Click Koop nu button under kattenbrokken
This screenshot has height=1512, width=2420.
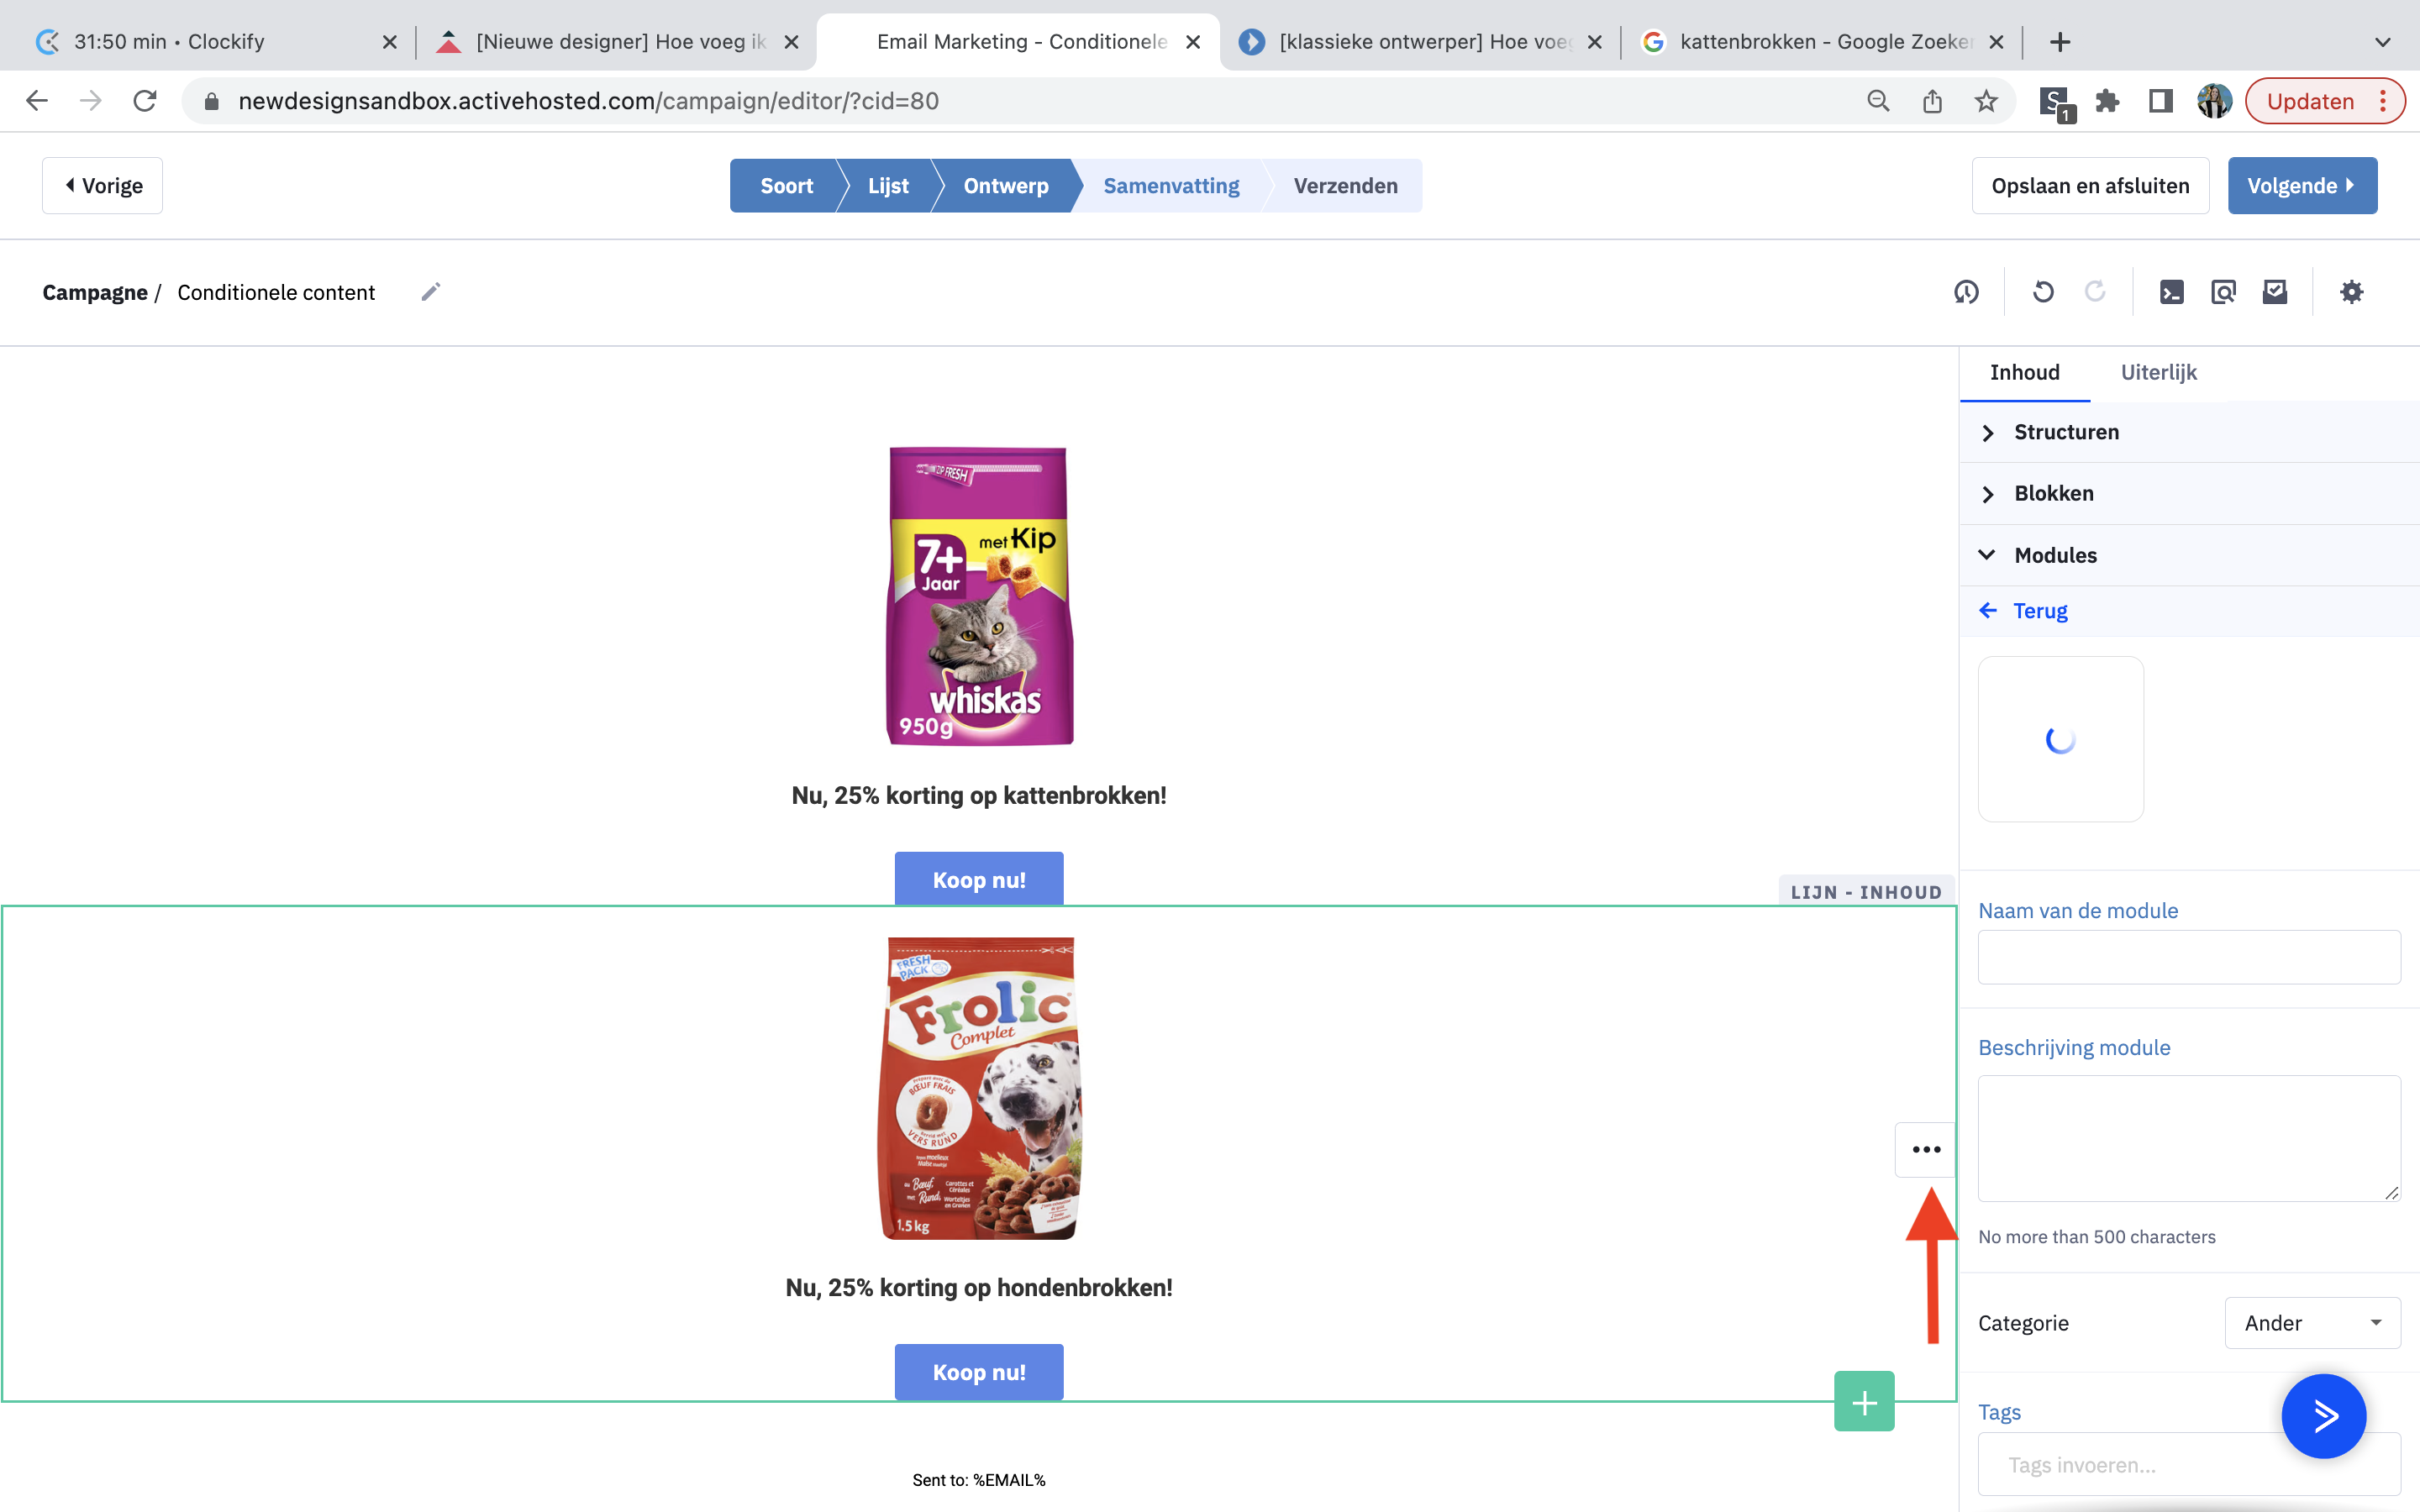tap(979, 879)
